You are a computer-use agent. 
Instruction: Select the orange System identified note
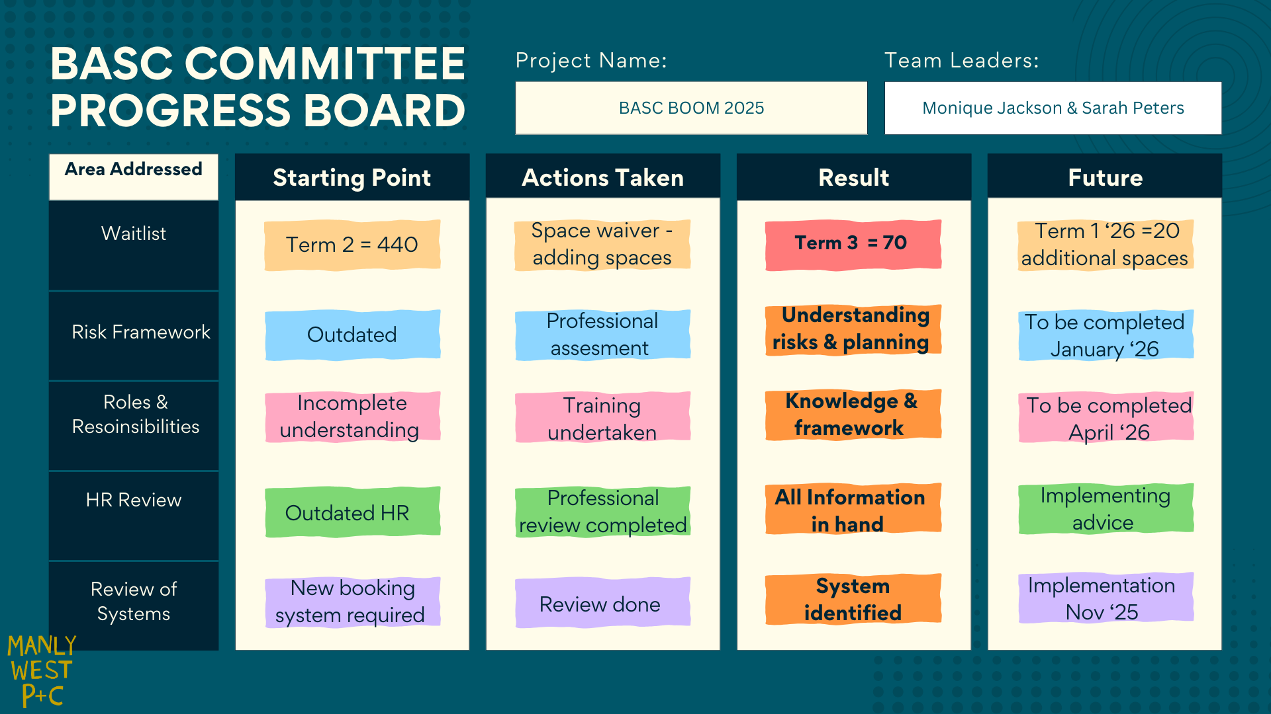[853, 599]
